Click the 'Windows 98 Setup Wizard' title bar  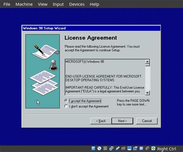(91, 28)
